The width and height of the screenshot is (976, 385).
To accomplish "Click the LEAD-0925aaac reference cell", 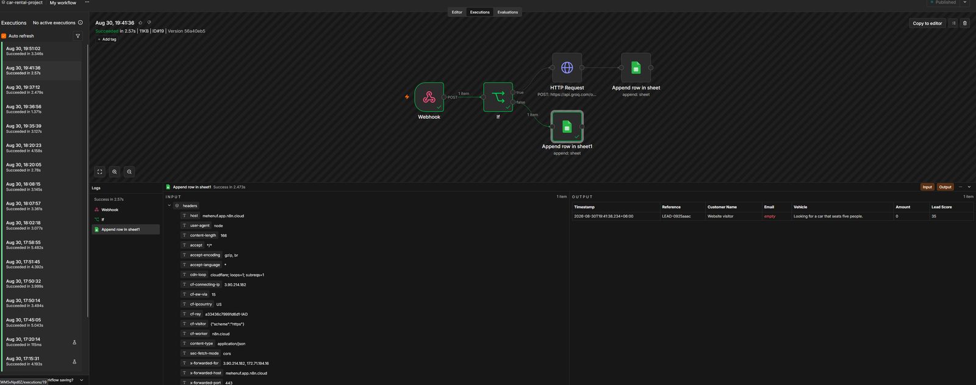I will tap(682, 216).
